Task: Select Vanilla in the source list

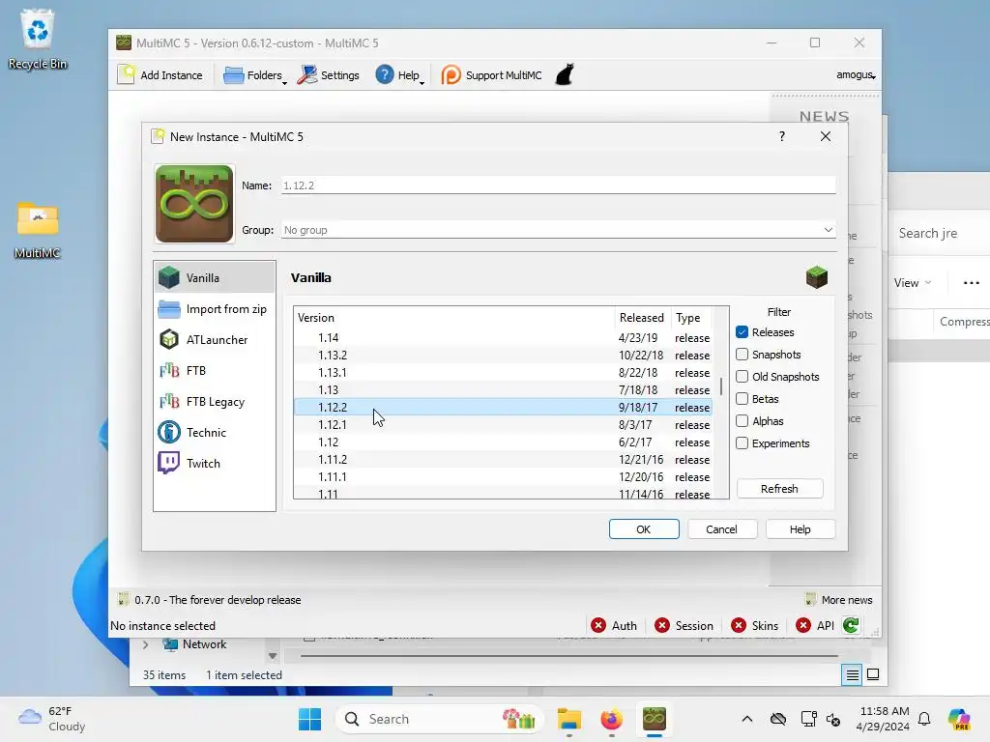Action: tap(215, 277)
